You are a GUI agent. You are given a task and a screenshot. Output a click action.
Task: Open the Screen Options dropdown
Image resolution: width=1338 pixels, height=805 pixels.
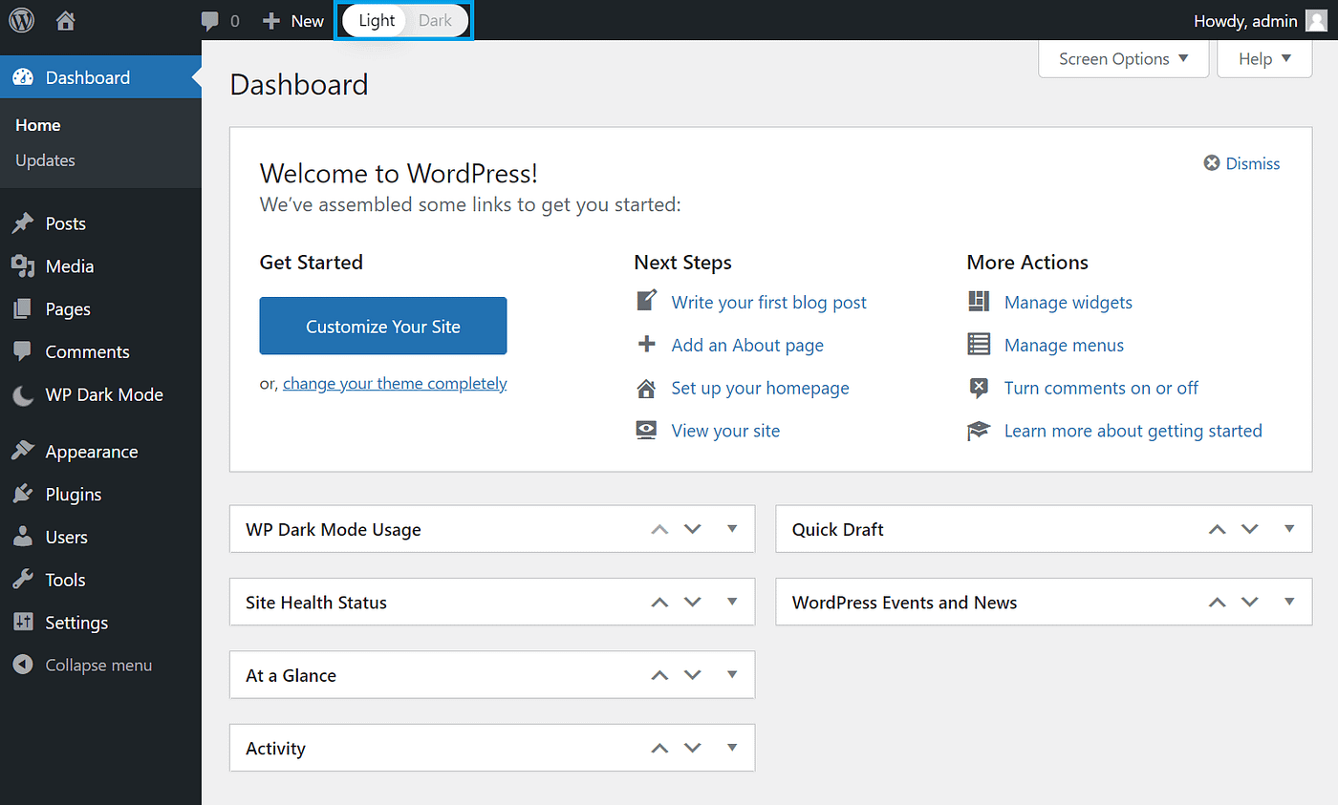point(1122,58)
